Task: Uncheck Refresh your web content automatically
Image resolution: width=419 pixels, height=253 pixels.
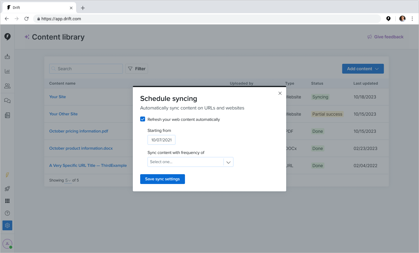Action: (x=143, y=119)
